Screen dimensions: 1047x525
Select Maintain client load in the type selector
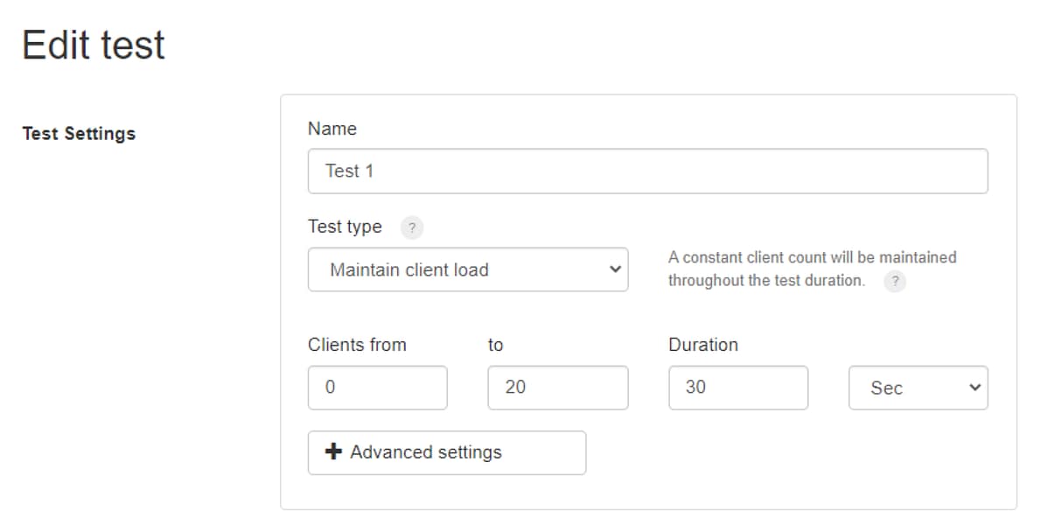[468, 269]
